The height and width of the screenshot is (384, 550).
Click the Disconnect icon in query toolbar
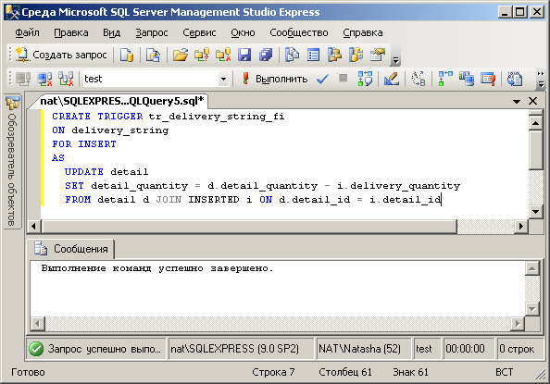(44, 79)
